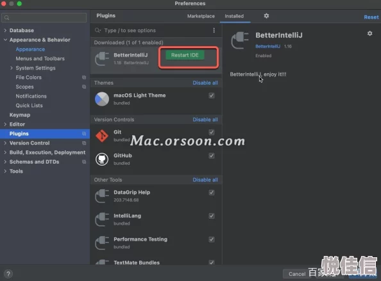Disable the DataGrip Help plugin checkbox

(212, 192)
